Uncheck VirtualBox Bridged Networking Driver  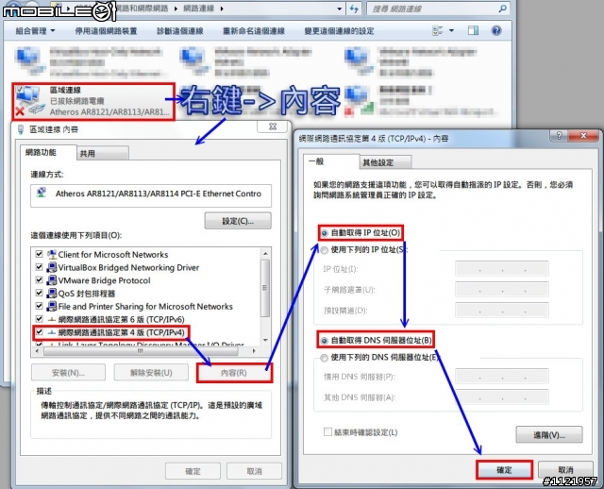(x=39, y=267)
